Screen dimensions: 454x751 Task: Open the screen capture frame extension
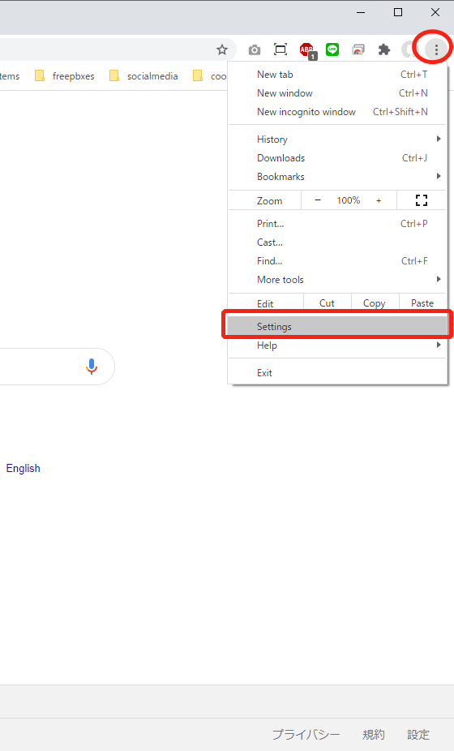pyautogui.click(x=281, y=49)
